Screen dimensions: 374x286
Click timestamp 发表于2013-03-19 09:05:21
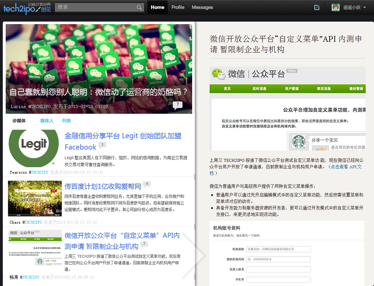pyautogui.click(x=68, y=277)
